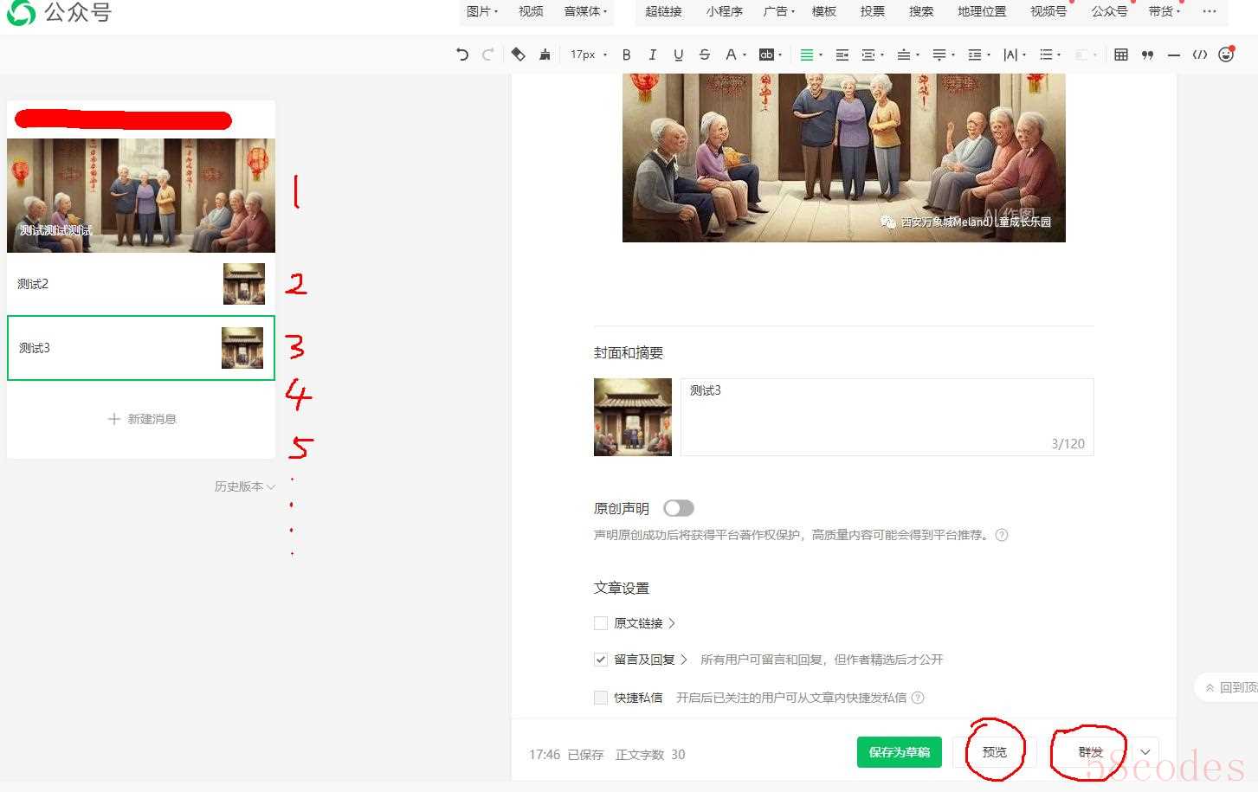Screen dimensions: 1258x792
Task: Open the dropdown arrow beside 群发
Action: (x=1145, y=752)
